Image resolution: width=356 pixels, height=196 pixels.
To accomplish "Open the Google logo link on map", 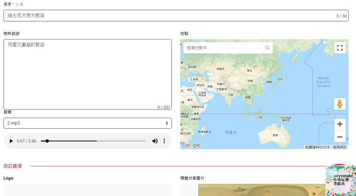I will [x=191, y=145].
